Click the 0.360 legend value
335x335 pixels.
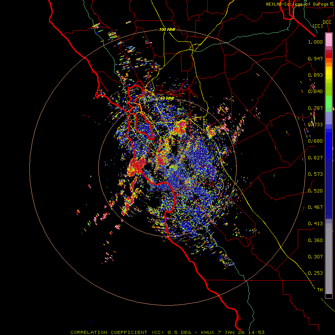[x=315, y=240]
